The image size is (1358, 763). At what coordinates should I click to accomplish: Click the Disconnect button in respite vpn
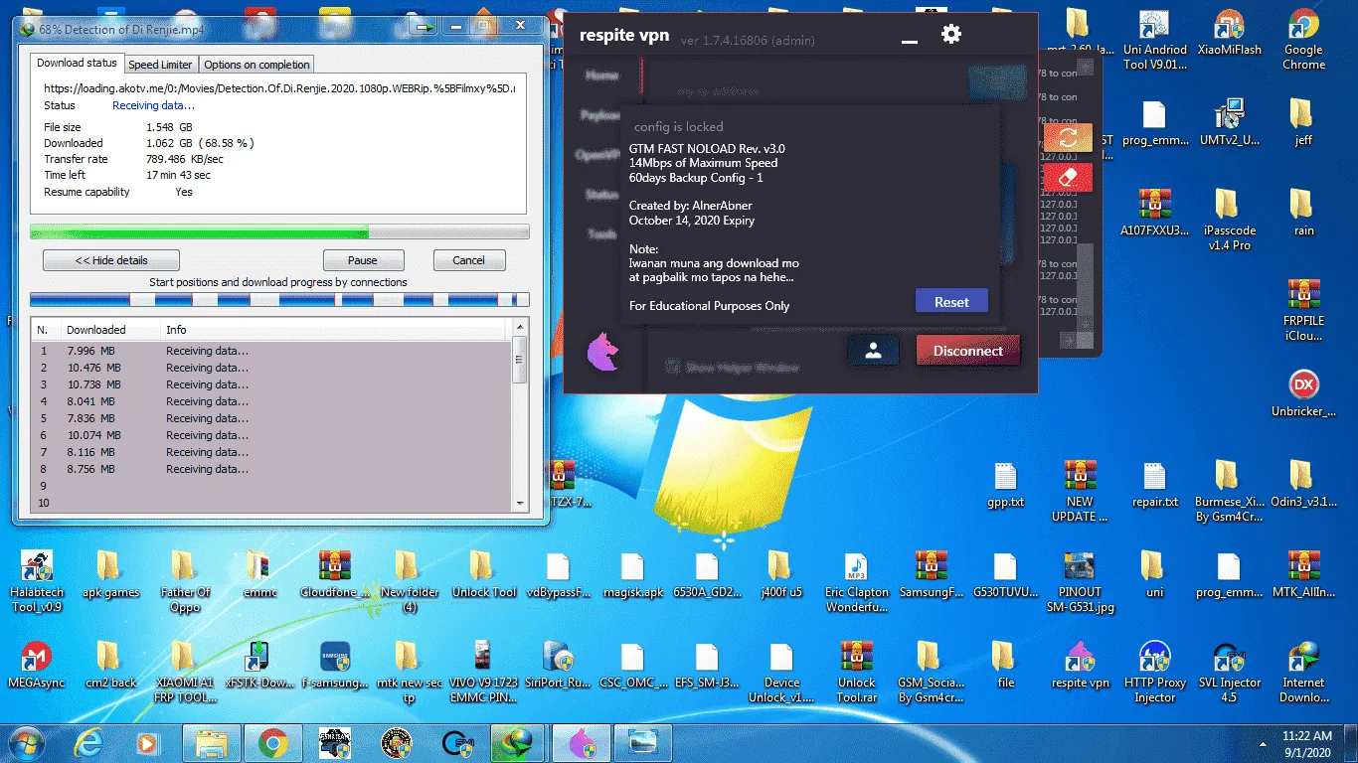coord(968,351)
